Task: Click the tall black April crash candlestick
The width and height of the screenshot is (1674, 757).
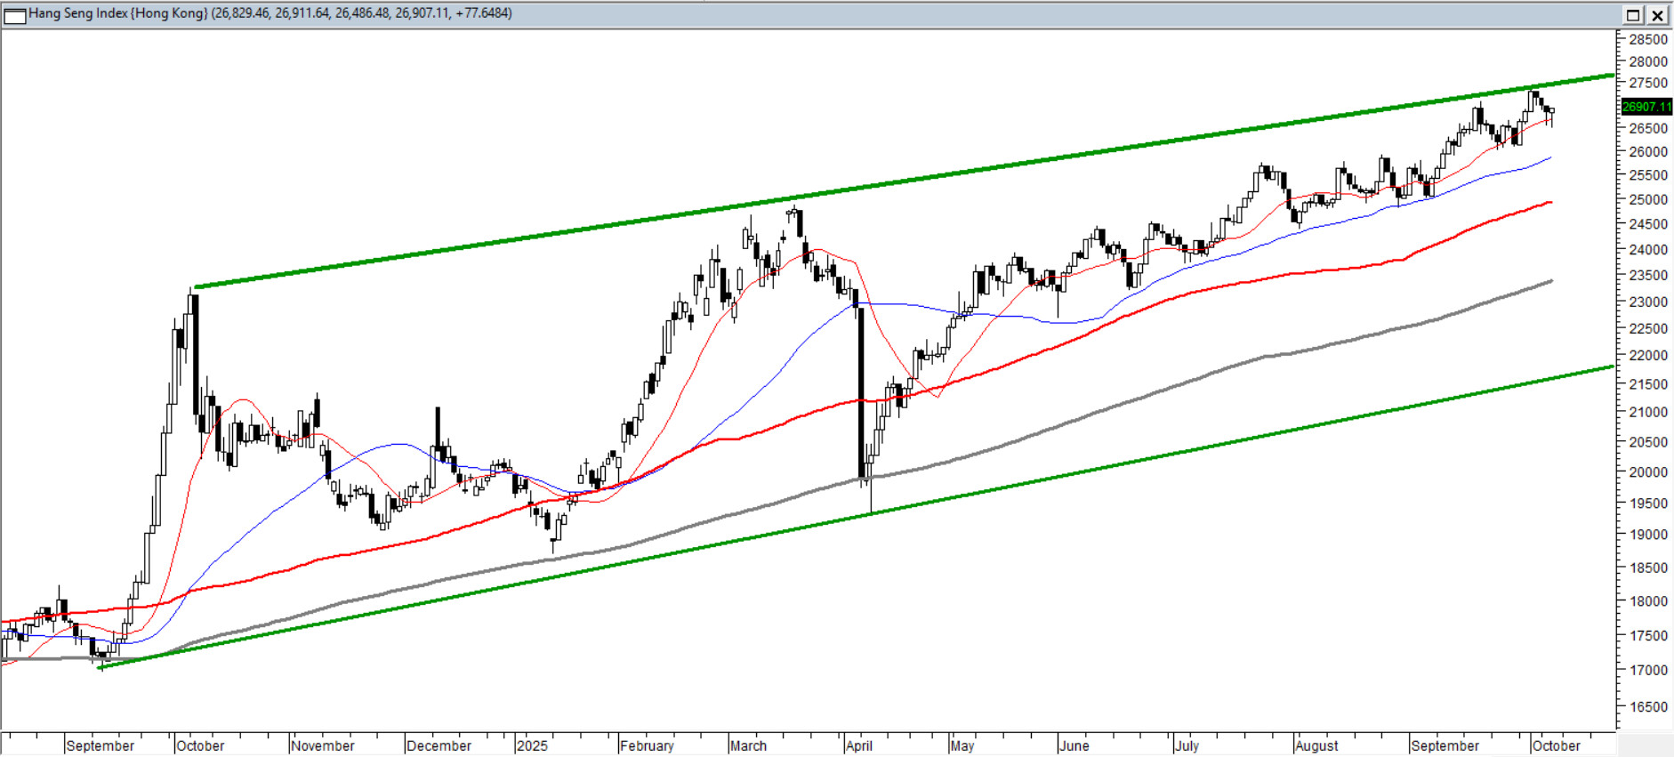Action: coord(860,391)
